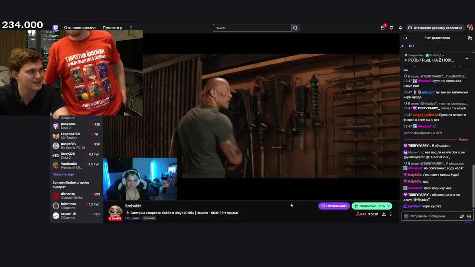Click the Русский language tag
The width and height of the screenshot is (475, 267).
(149, 218)
